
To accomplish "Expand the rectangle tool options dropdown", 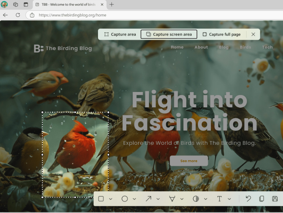I will coord(111,199).
